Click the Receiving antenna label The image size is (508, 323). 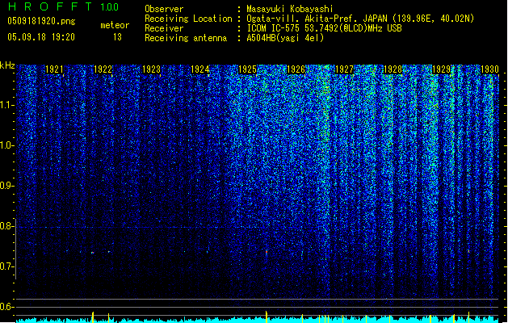point(186,38)
